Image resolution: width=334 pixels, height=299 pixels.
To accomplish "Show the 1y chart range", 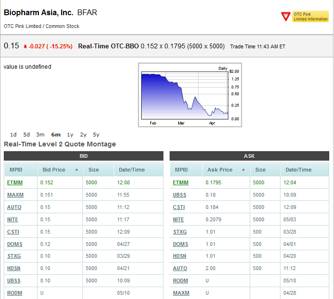I will 70,135.
